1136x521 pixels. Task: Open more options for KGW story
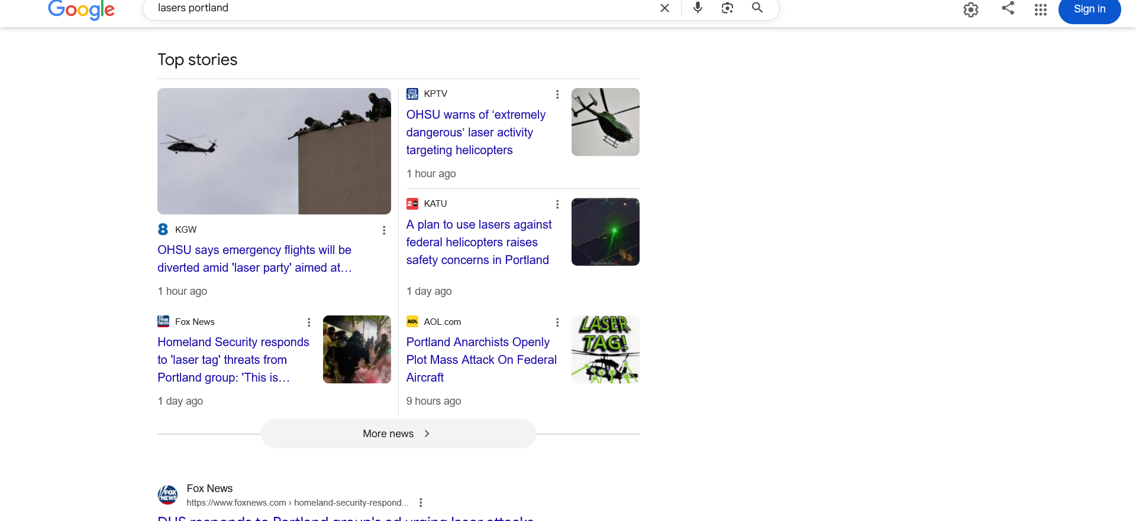(x=384, y=230)
